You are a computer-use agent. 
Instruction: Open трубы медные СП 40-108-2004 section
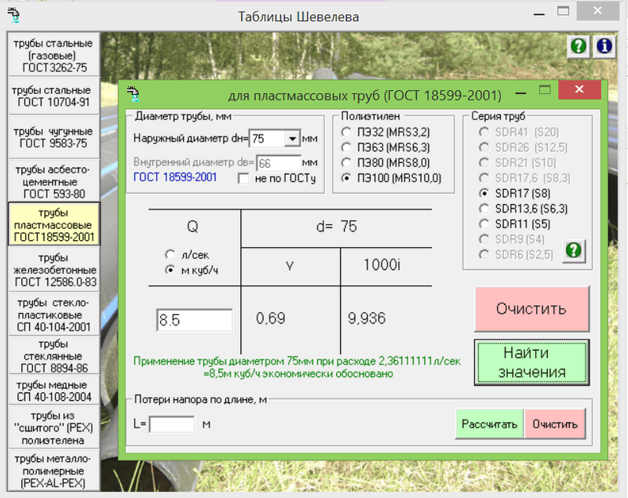(x=53, y=390)
